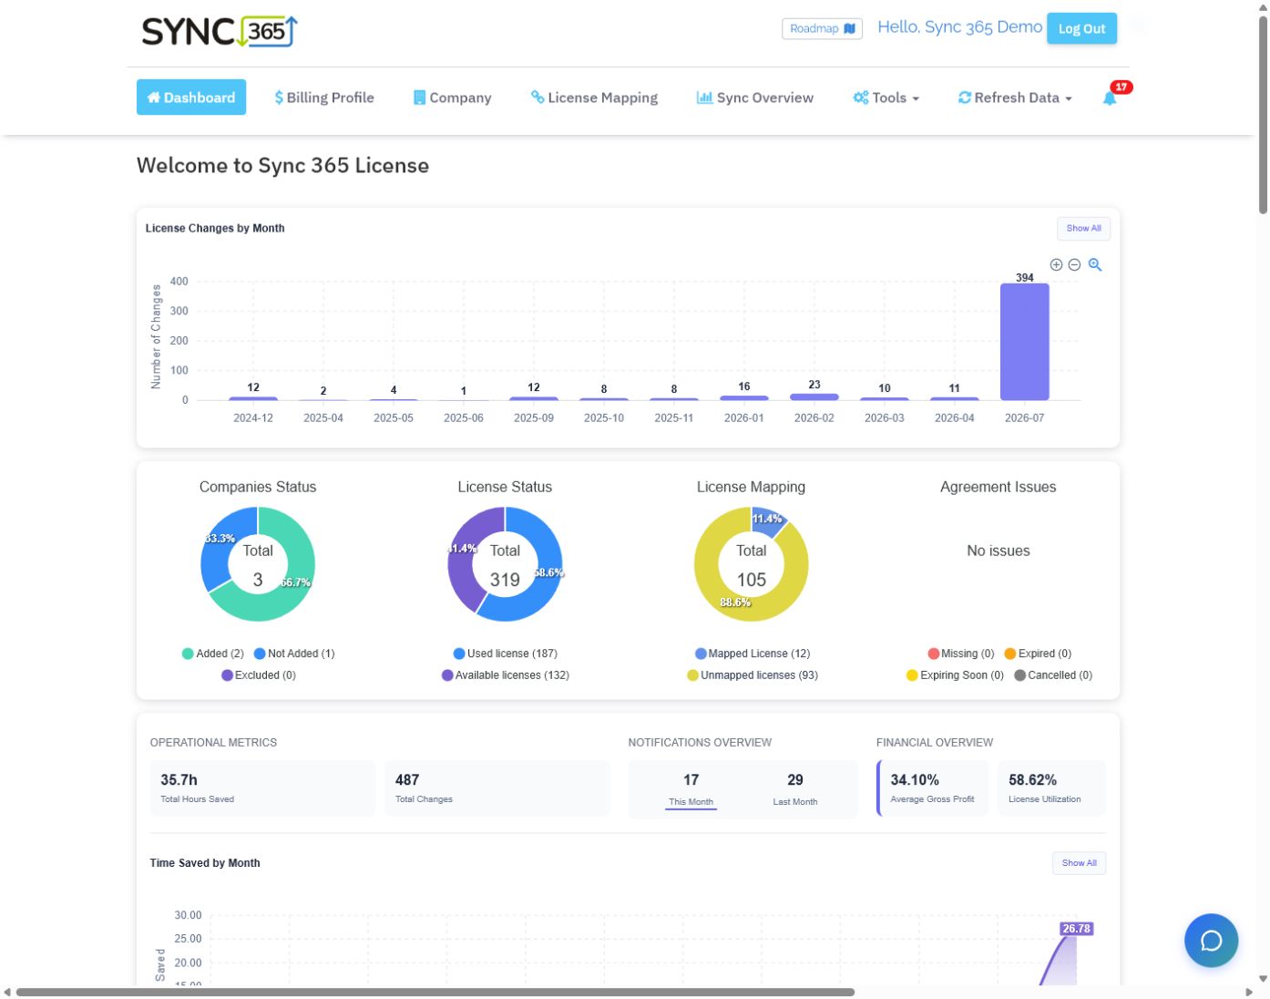Screen dimensions: 1270x999
Task: Toggle the Unmapped licenses (93) legend
Action: point(753,675)
